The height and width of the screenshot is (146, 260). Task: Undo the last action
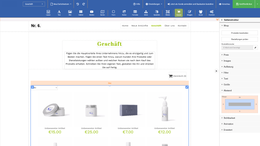pos(78,4)
